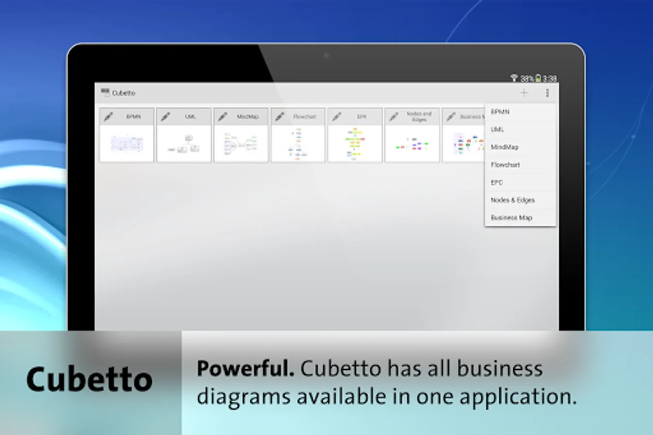Tap the 3:38 clock in the status bar

(x=550, y=78)
